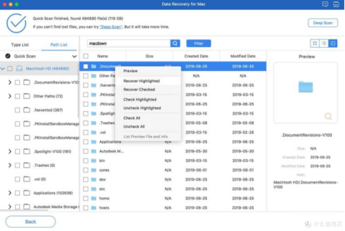Click the large folder preview thumbnail
The image size is (345, 231).
pyautogui.click(x=305, y=87)
